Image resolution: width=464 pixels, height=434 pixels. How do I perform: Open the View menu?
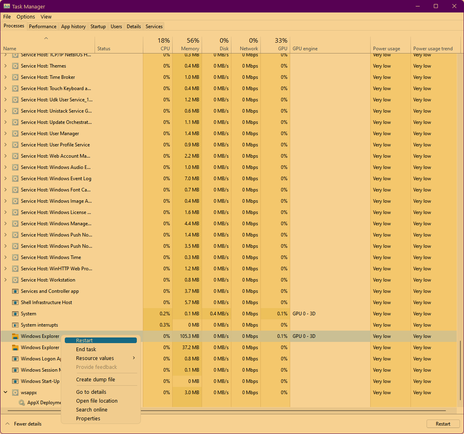[46, 16]
